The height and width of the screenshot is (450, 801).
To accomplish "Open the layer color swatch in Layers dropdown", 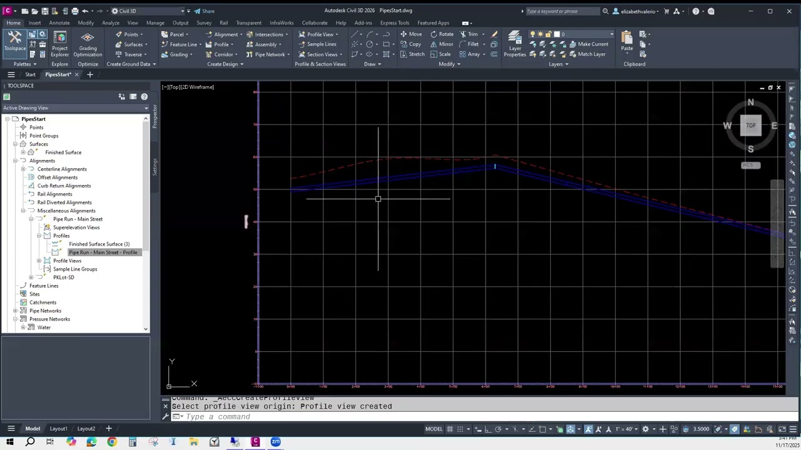I will point(557,34).
